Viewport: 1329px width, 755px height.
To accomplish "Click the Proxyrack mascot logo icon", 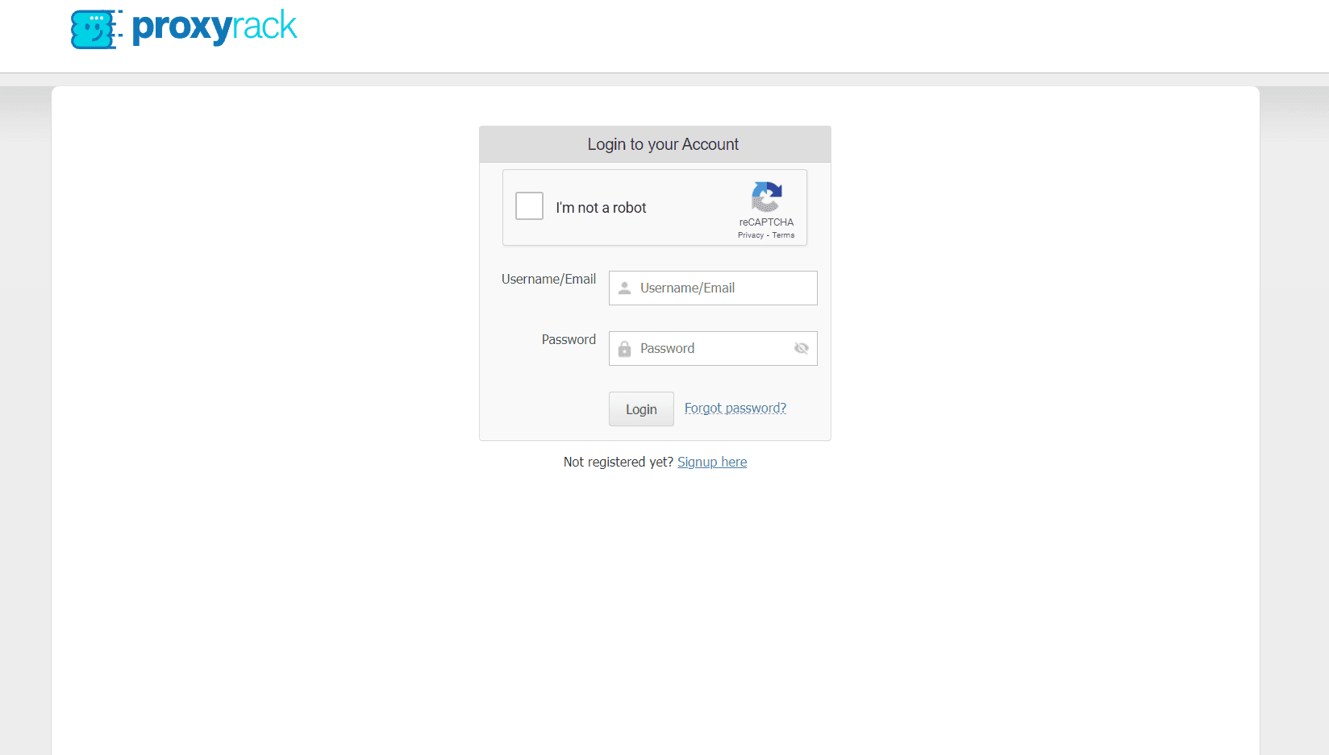I will click(x=95, y=29).
